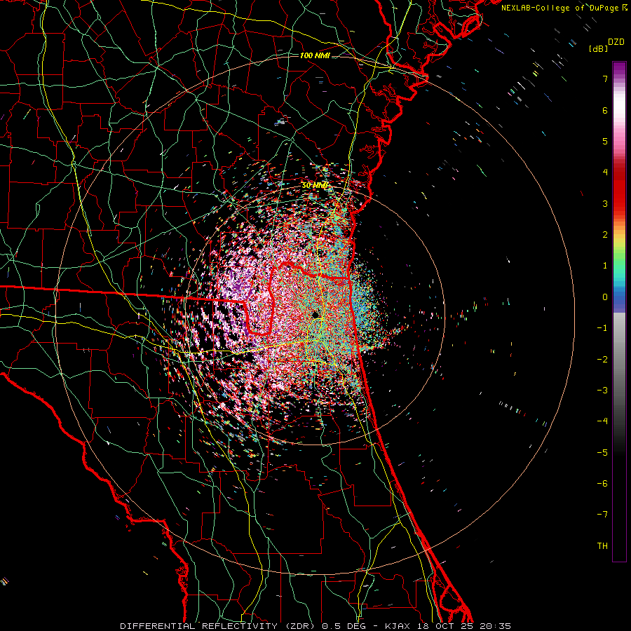Click the Differential Reflectivity KJAX caption
Image resolution: width=631 pixels, height=631 pixels.
(315, 626)
